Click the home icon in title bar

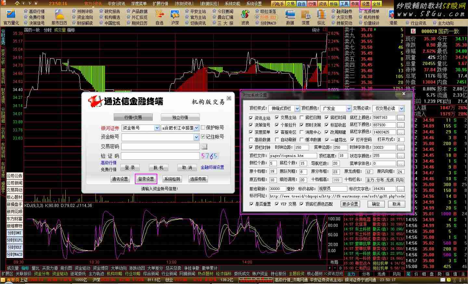coord(17,4)
